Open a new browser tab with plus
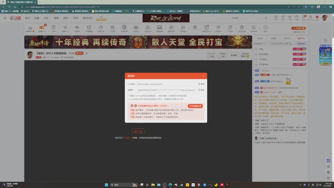 (x=40, y=2)
